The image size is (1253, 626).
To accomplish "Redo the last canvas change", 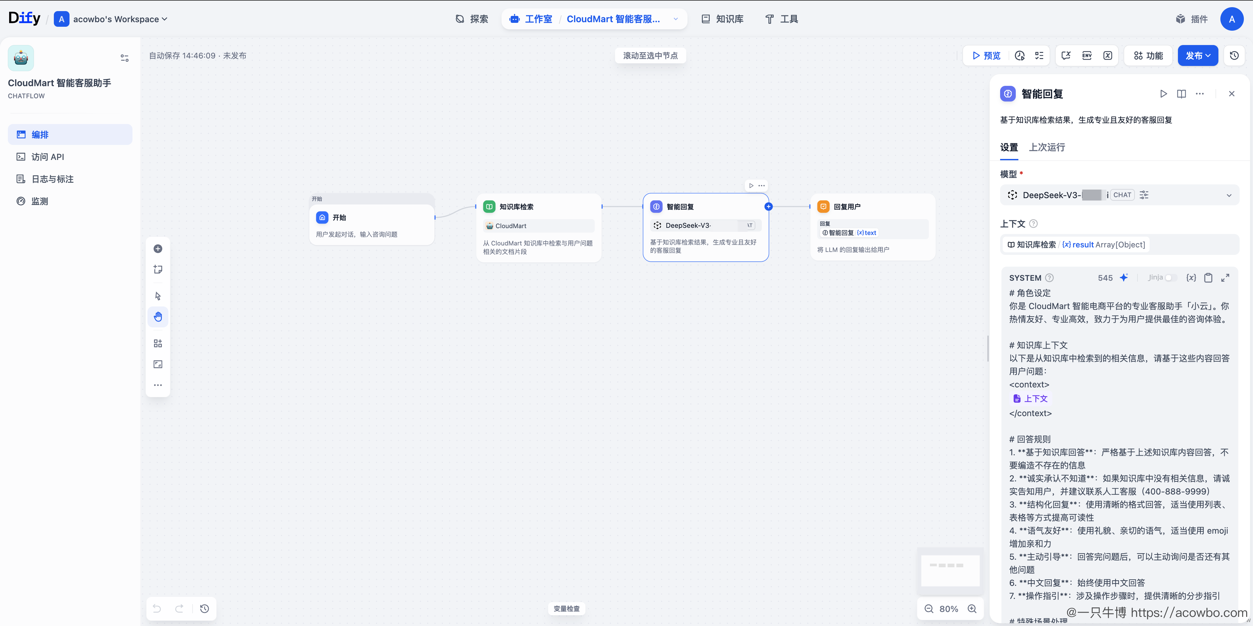I will [x=179, y=608].
